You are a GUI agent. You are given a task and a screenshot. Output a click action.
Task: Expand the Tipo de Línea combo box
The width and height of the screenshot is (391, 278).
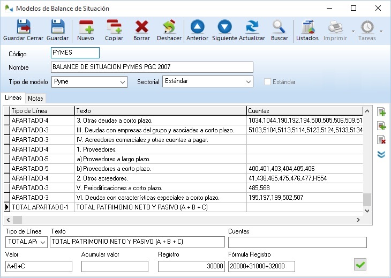[x=43, y=242]
